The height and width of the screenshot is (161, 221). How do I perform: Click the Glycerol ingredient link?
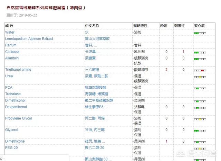[11, 130]
